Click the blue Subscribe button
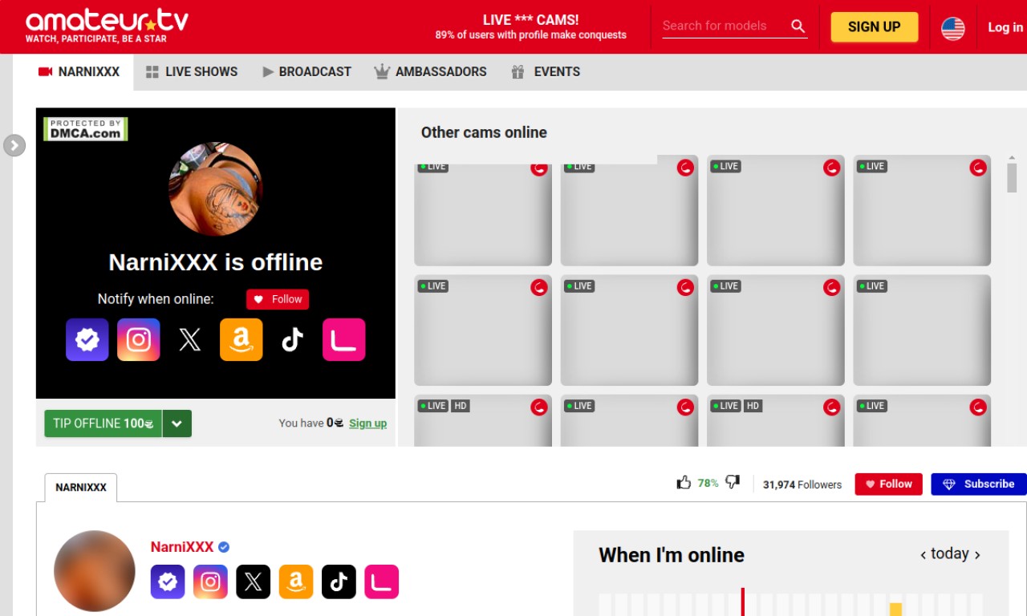Image resolution: width=1027 pixels, height=616 pixels. (979, 484)
